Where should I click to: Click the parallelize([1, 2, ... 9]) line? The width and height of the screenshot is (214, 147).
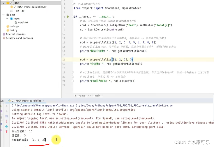118,42
